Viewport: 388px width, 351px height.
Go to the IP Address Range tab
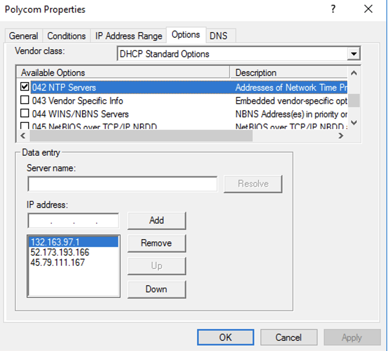pyautogui.click(x=128, y=36)
